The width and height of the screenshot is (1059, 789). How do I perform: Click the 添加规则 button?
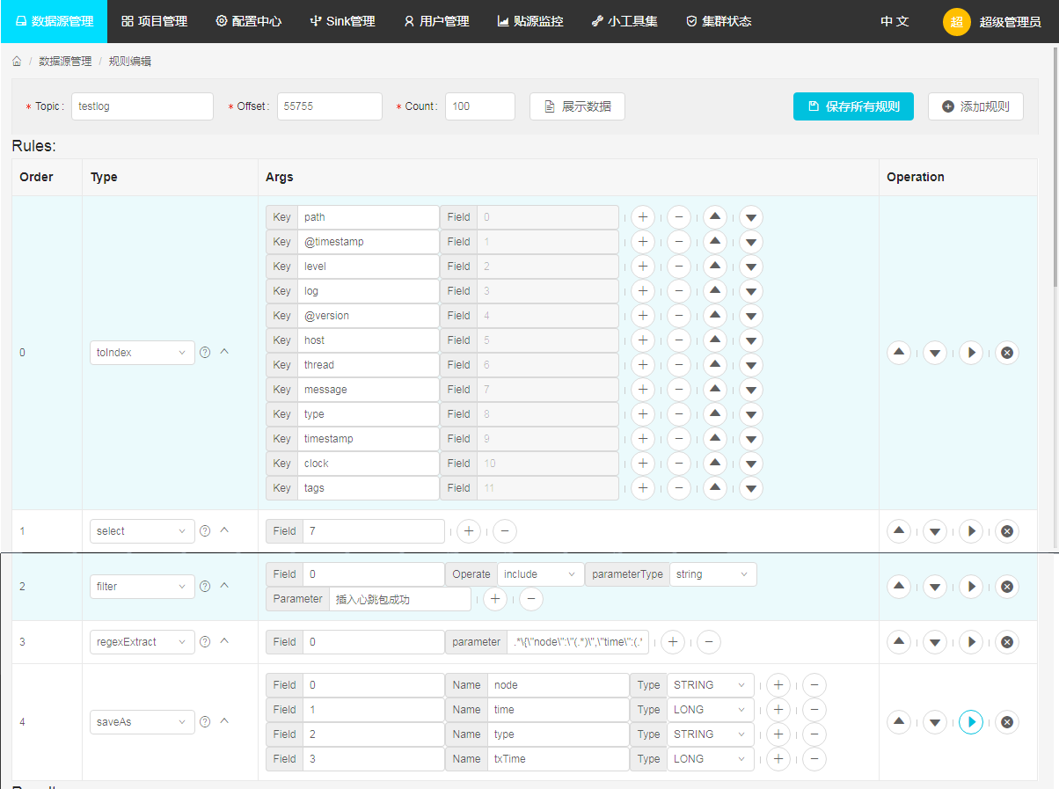pyautogui.click(x=975, y=106)
